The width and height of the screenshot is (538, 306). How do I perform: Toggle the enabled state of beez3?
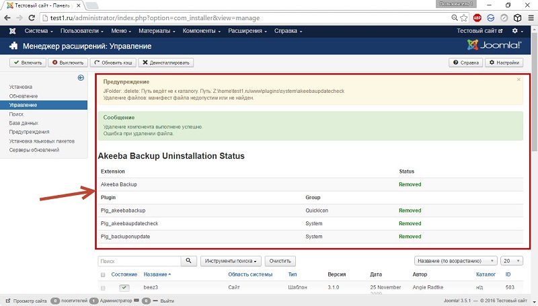[124, 287]
